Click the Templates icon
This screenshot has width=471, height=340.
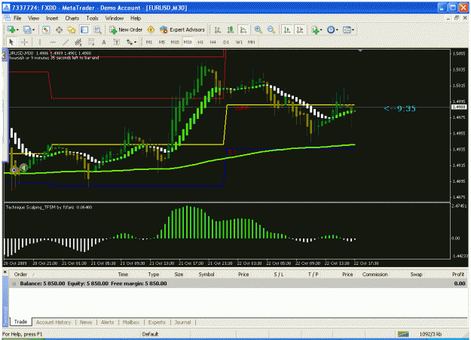click(347, 29)
